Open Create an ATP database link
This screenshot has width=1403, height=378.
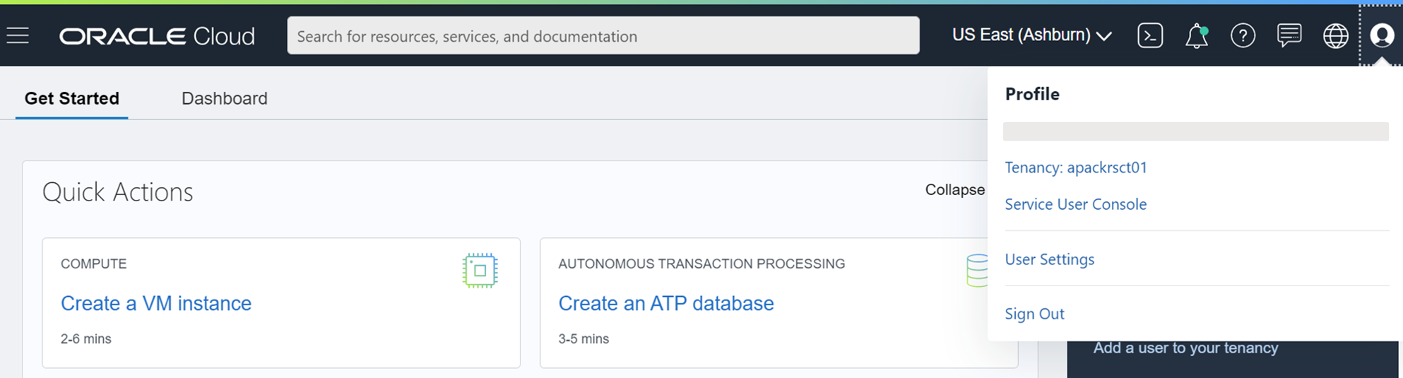pyautogui.click(x=666, y=303)
